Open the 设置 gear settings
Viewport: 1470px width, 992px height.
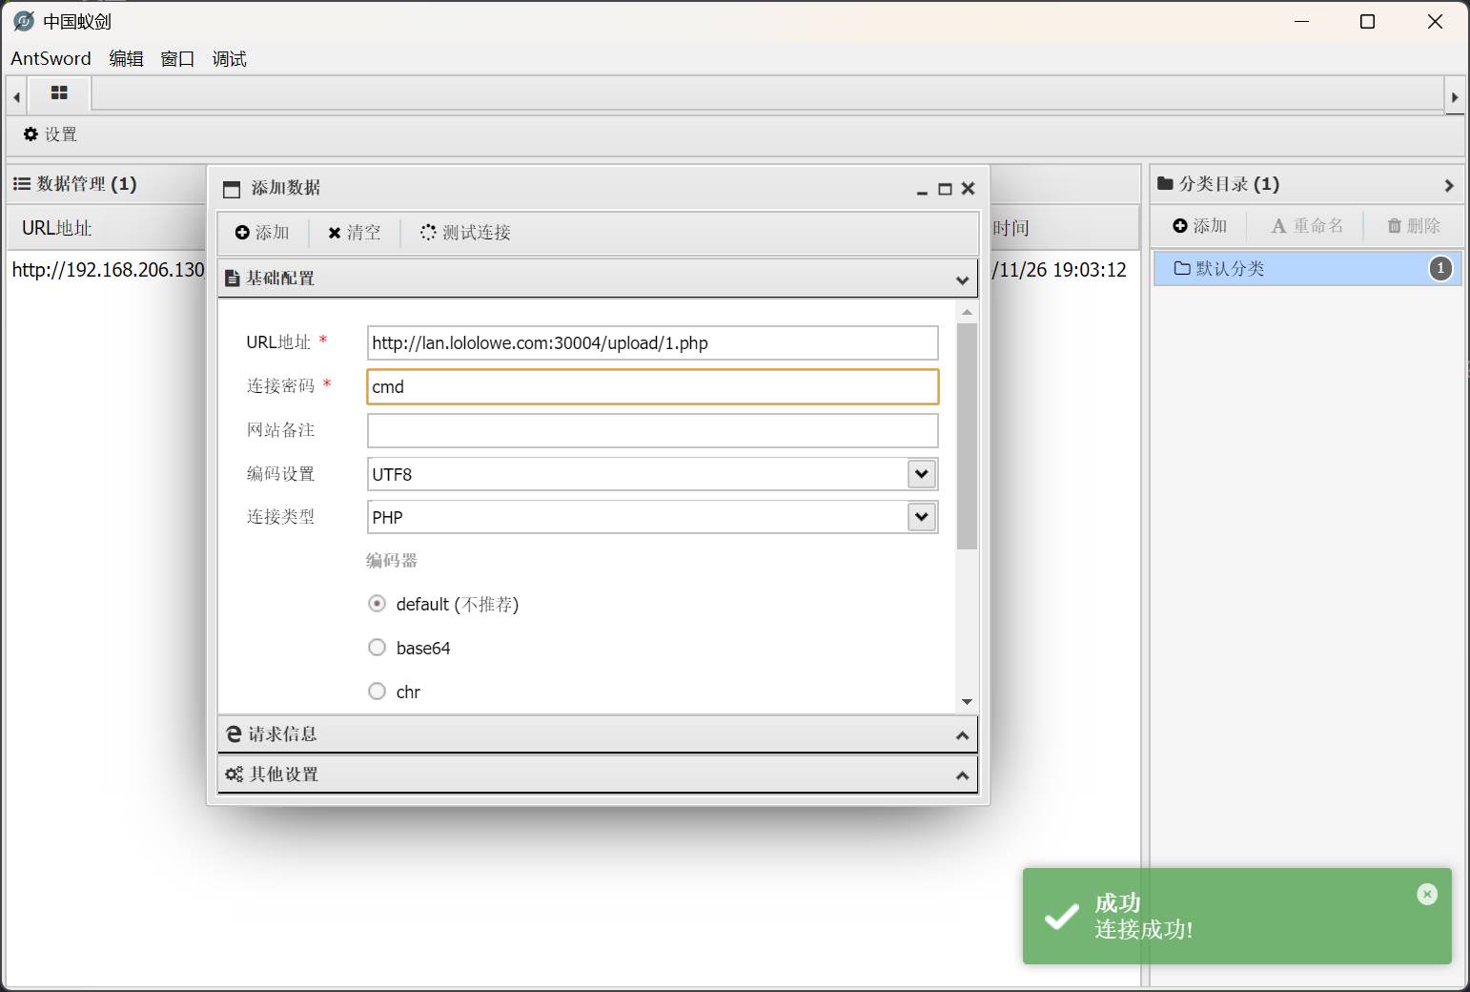click(51, 134)
